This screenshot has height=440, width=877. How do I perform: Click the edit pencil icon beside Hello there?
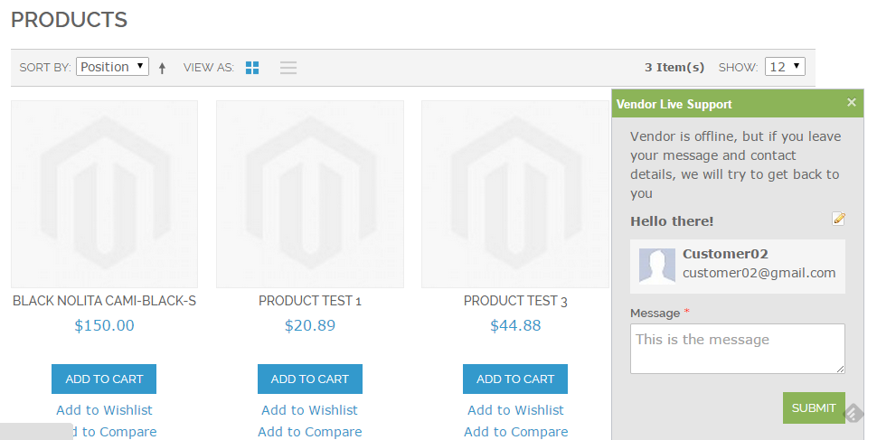tap(838, 219)
